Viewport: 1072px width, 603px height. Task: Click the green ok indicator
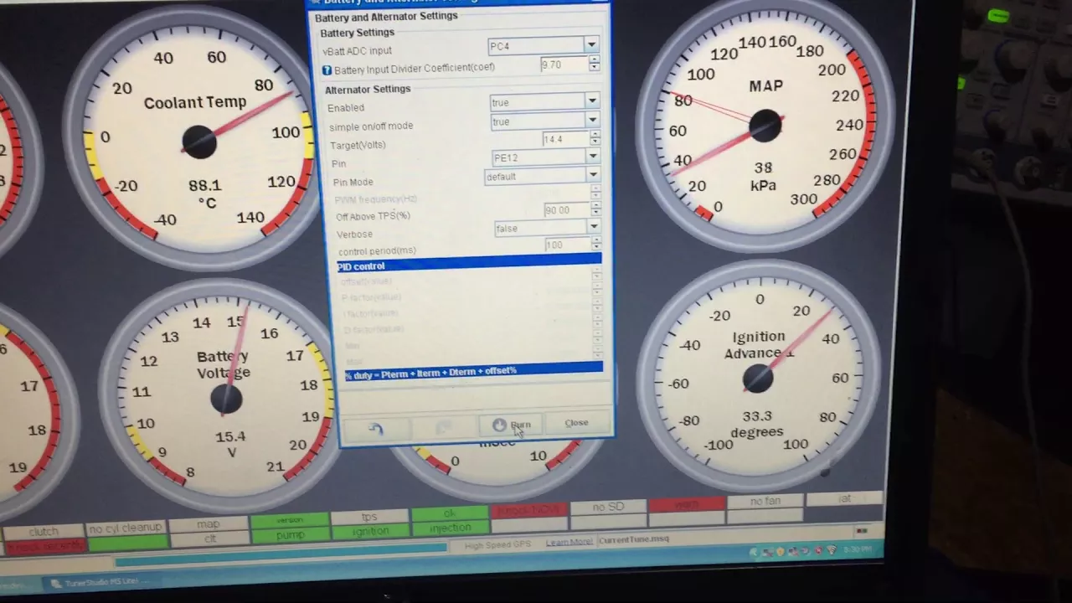point(450,513)
